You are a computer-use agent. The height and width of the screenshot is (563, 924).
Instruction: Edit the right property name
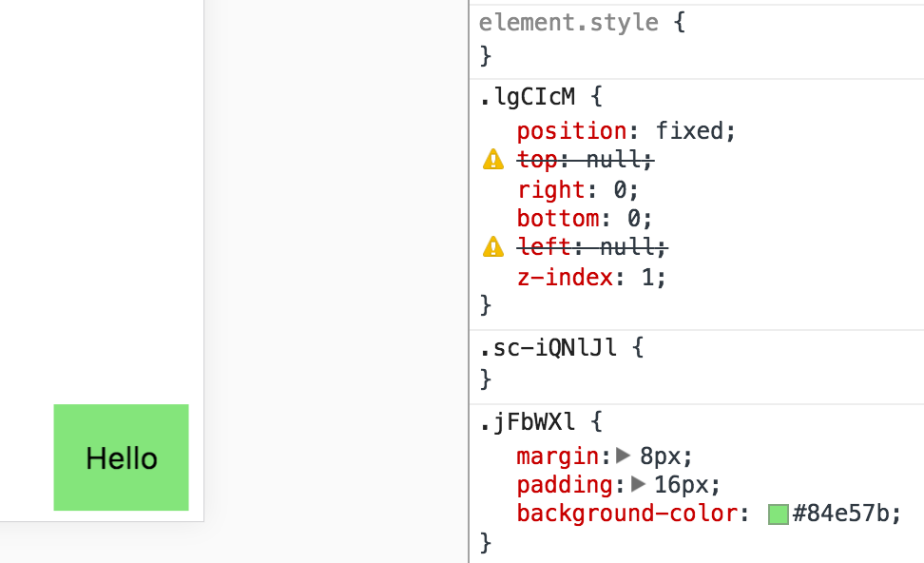[x=551, y=190]
